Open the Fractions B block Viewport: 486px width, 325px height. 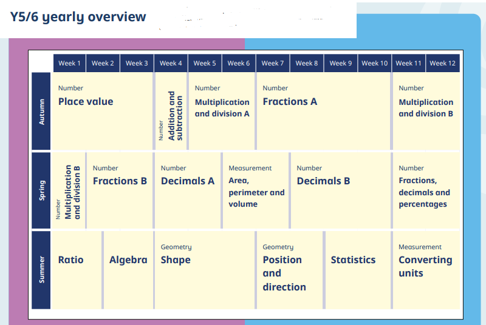tap(120, 190)
